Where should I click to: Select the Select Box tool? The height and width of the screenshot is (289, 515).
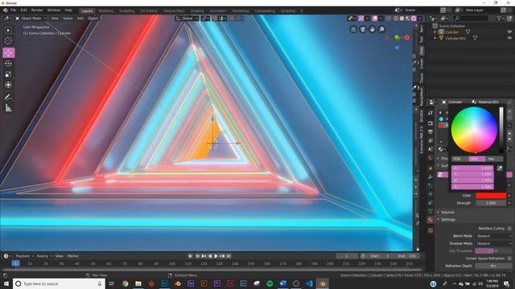click(8, 31)
